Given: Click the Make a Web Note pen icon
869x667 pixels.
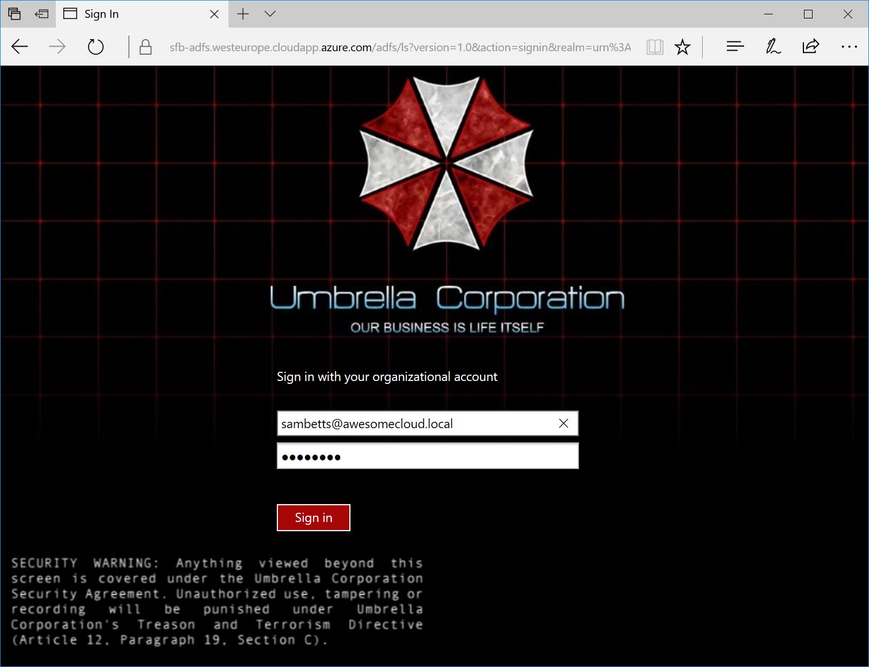Looking at the screenshot, I should pyautogui.click(x=773, y=47).
